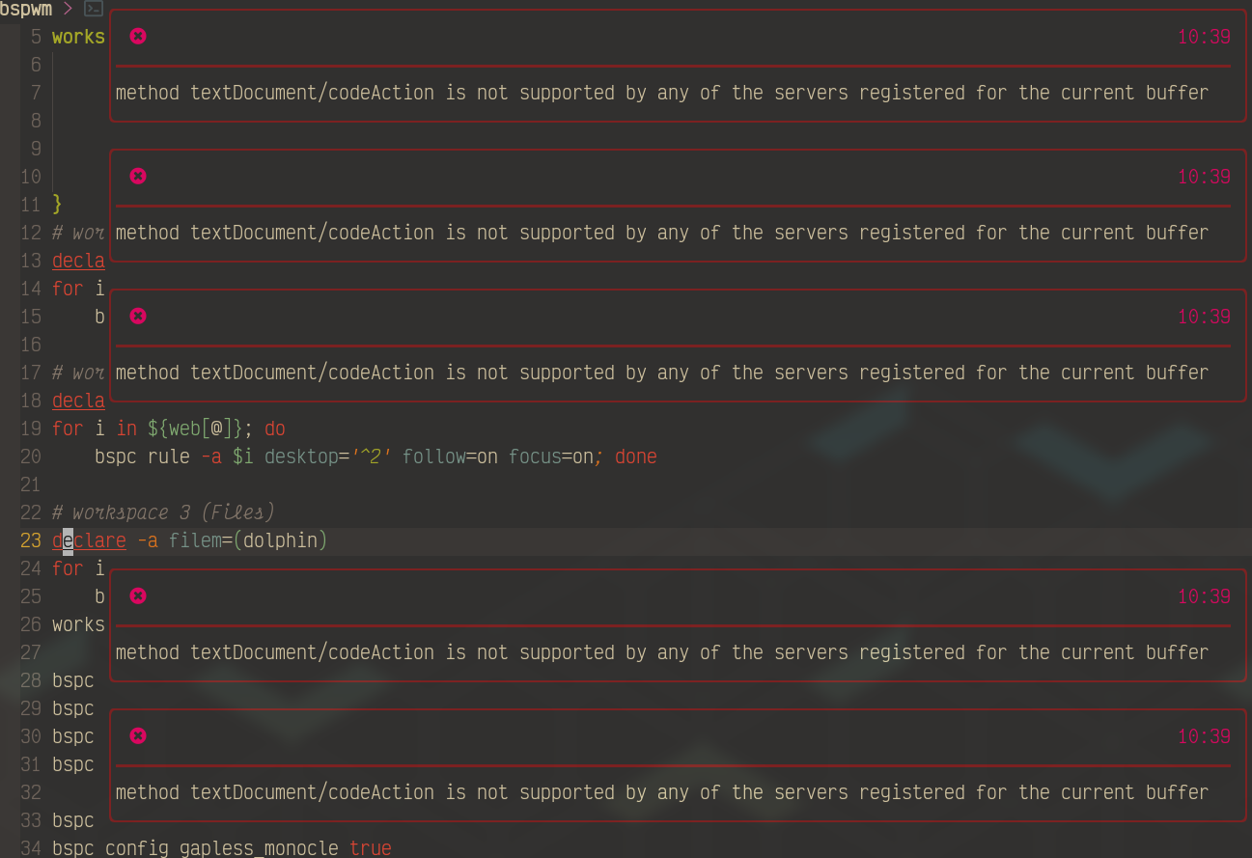Viewport: 1252px width, 858px height.
Task: Click the underlined declare on line 18
Action: [78, 401]
